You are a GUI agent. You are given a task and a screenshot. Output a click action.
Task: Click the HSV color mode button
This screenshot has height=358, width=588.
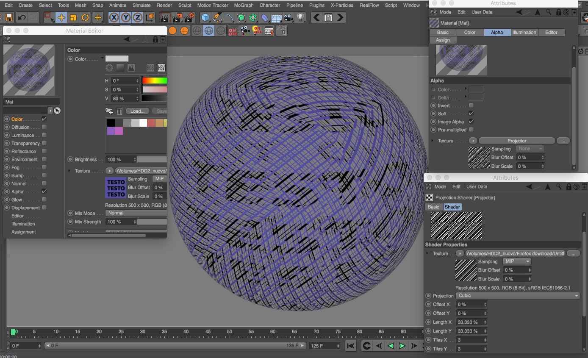(x=161, y=68)
